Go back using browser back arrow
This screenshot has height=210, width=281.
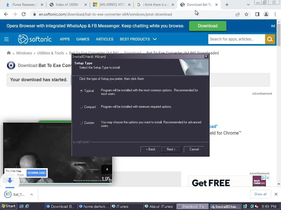coord(6,14)
